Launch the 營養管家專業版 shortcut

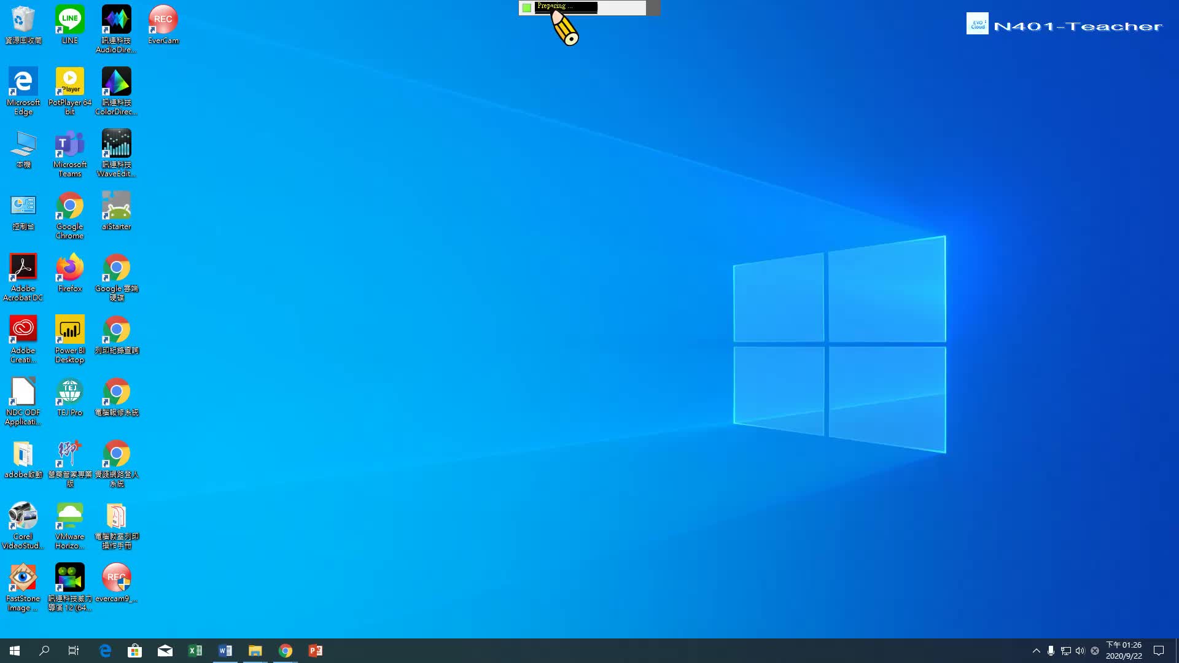click(x=69, y=463)
